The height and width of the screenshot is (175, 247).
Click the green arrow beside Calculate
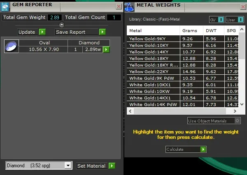[203, 149]
